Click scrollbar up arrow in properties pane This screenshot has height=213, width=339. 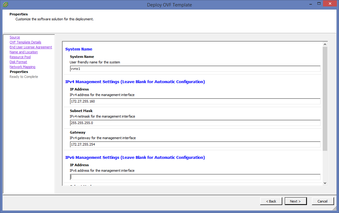click(x=325, y=44)
